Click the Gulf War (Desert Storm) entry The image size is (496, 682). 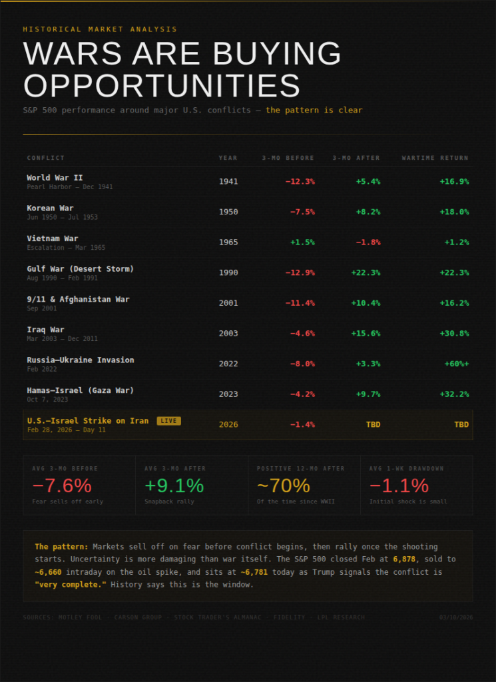pos(80,269)
